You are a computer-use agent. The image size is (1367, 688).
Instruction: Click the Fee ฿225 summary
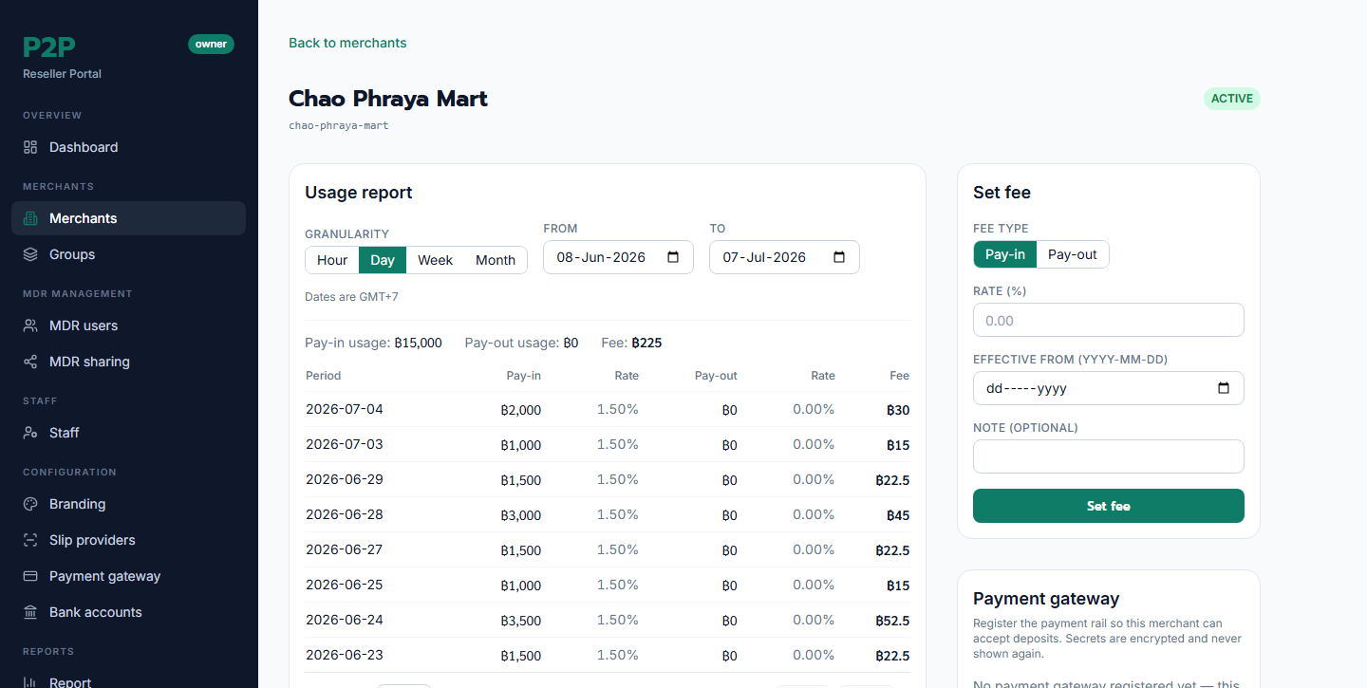(x=631, y=343)
